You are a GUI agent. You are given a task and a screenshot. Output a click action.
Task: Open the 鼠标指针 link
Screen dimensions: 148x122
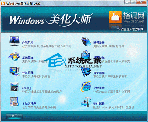click(x=99, y=43)
